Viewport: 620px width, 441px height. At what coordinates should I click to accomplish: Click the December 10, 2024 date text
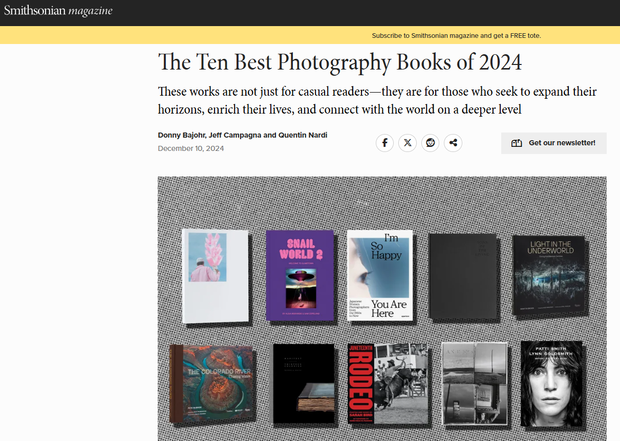click(x=191, y=148)
